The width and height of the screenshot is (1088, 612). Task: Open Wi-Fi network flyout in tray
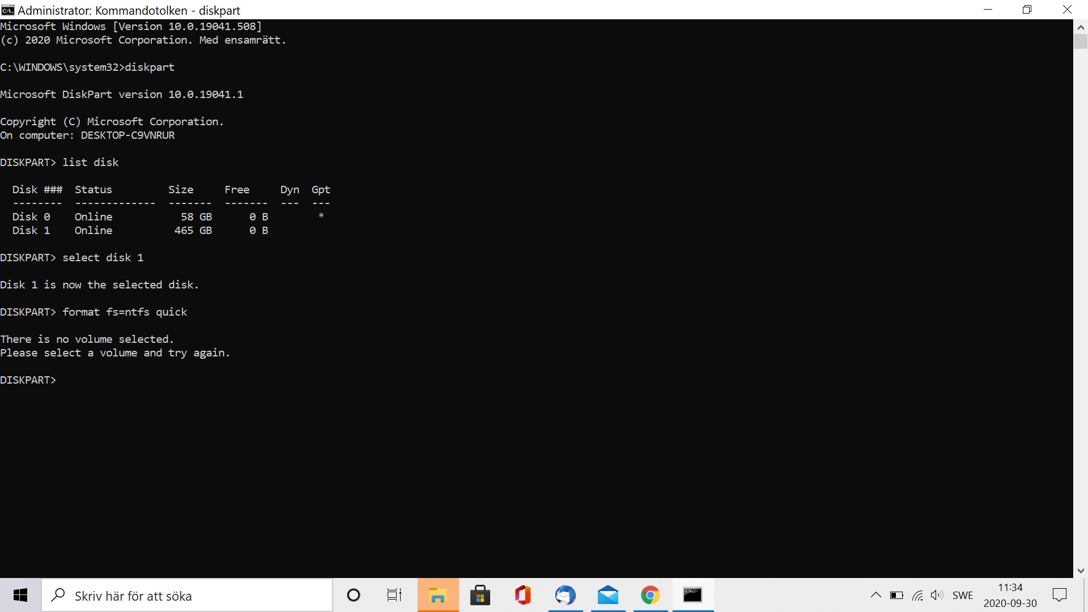917,595
